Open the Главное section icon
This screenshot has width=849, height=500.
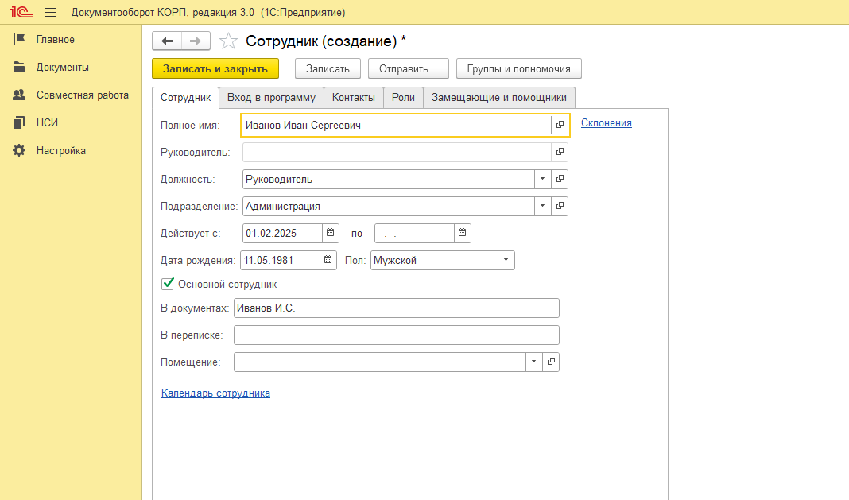(x=19, y=39)
